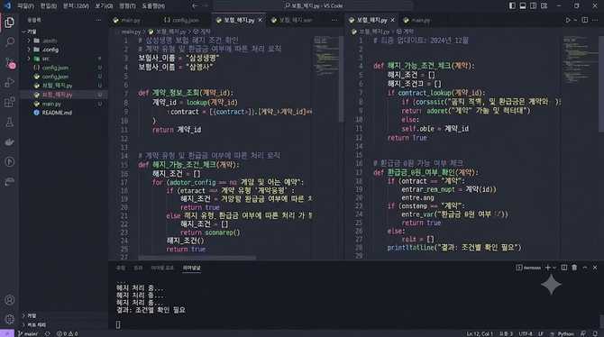Split the right editor group
Viewport: 604px width, 337px height.
coord(585,20)
